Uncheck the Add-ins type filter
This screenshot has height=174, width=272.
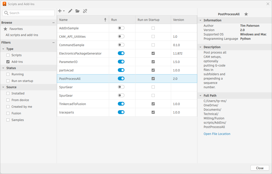(8, 62)
